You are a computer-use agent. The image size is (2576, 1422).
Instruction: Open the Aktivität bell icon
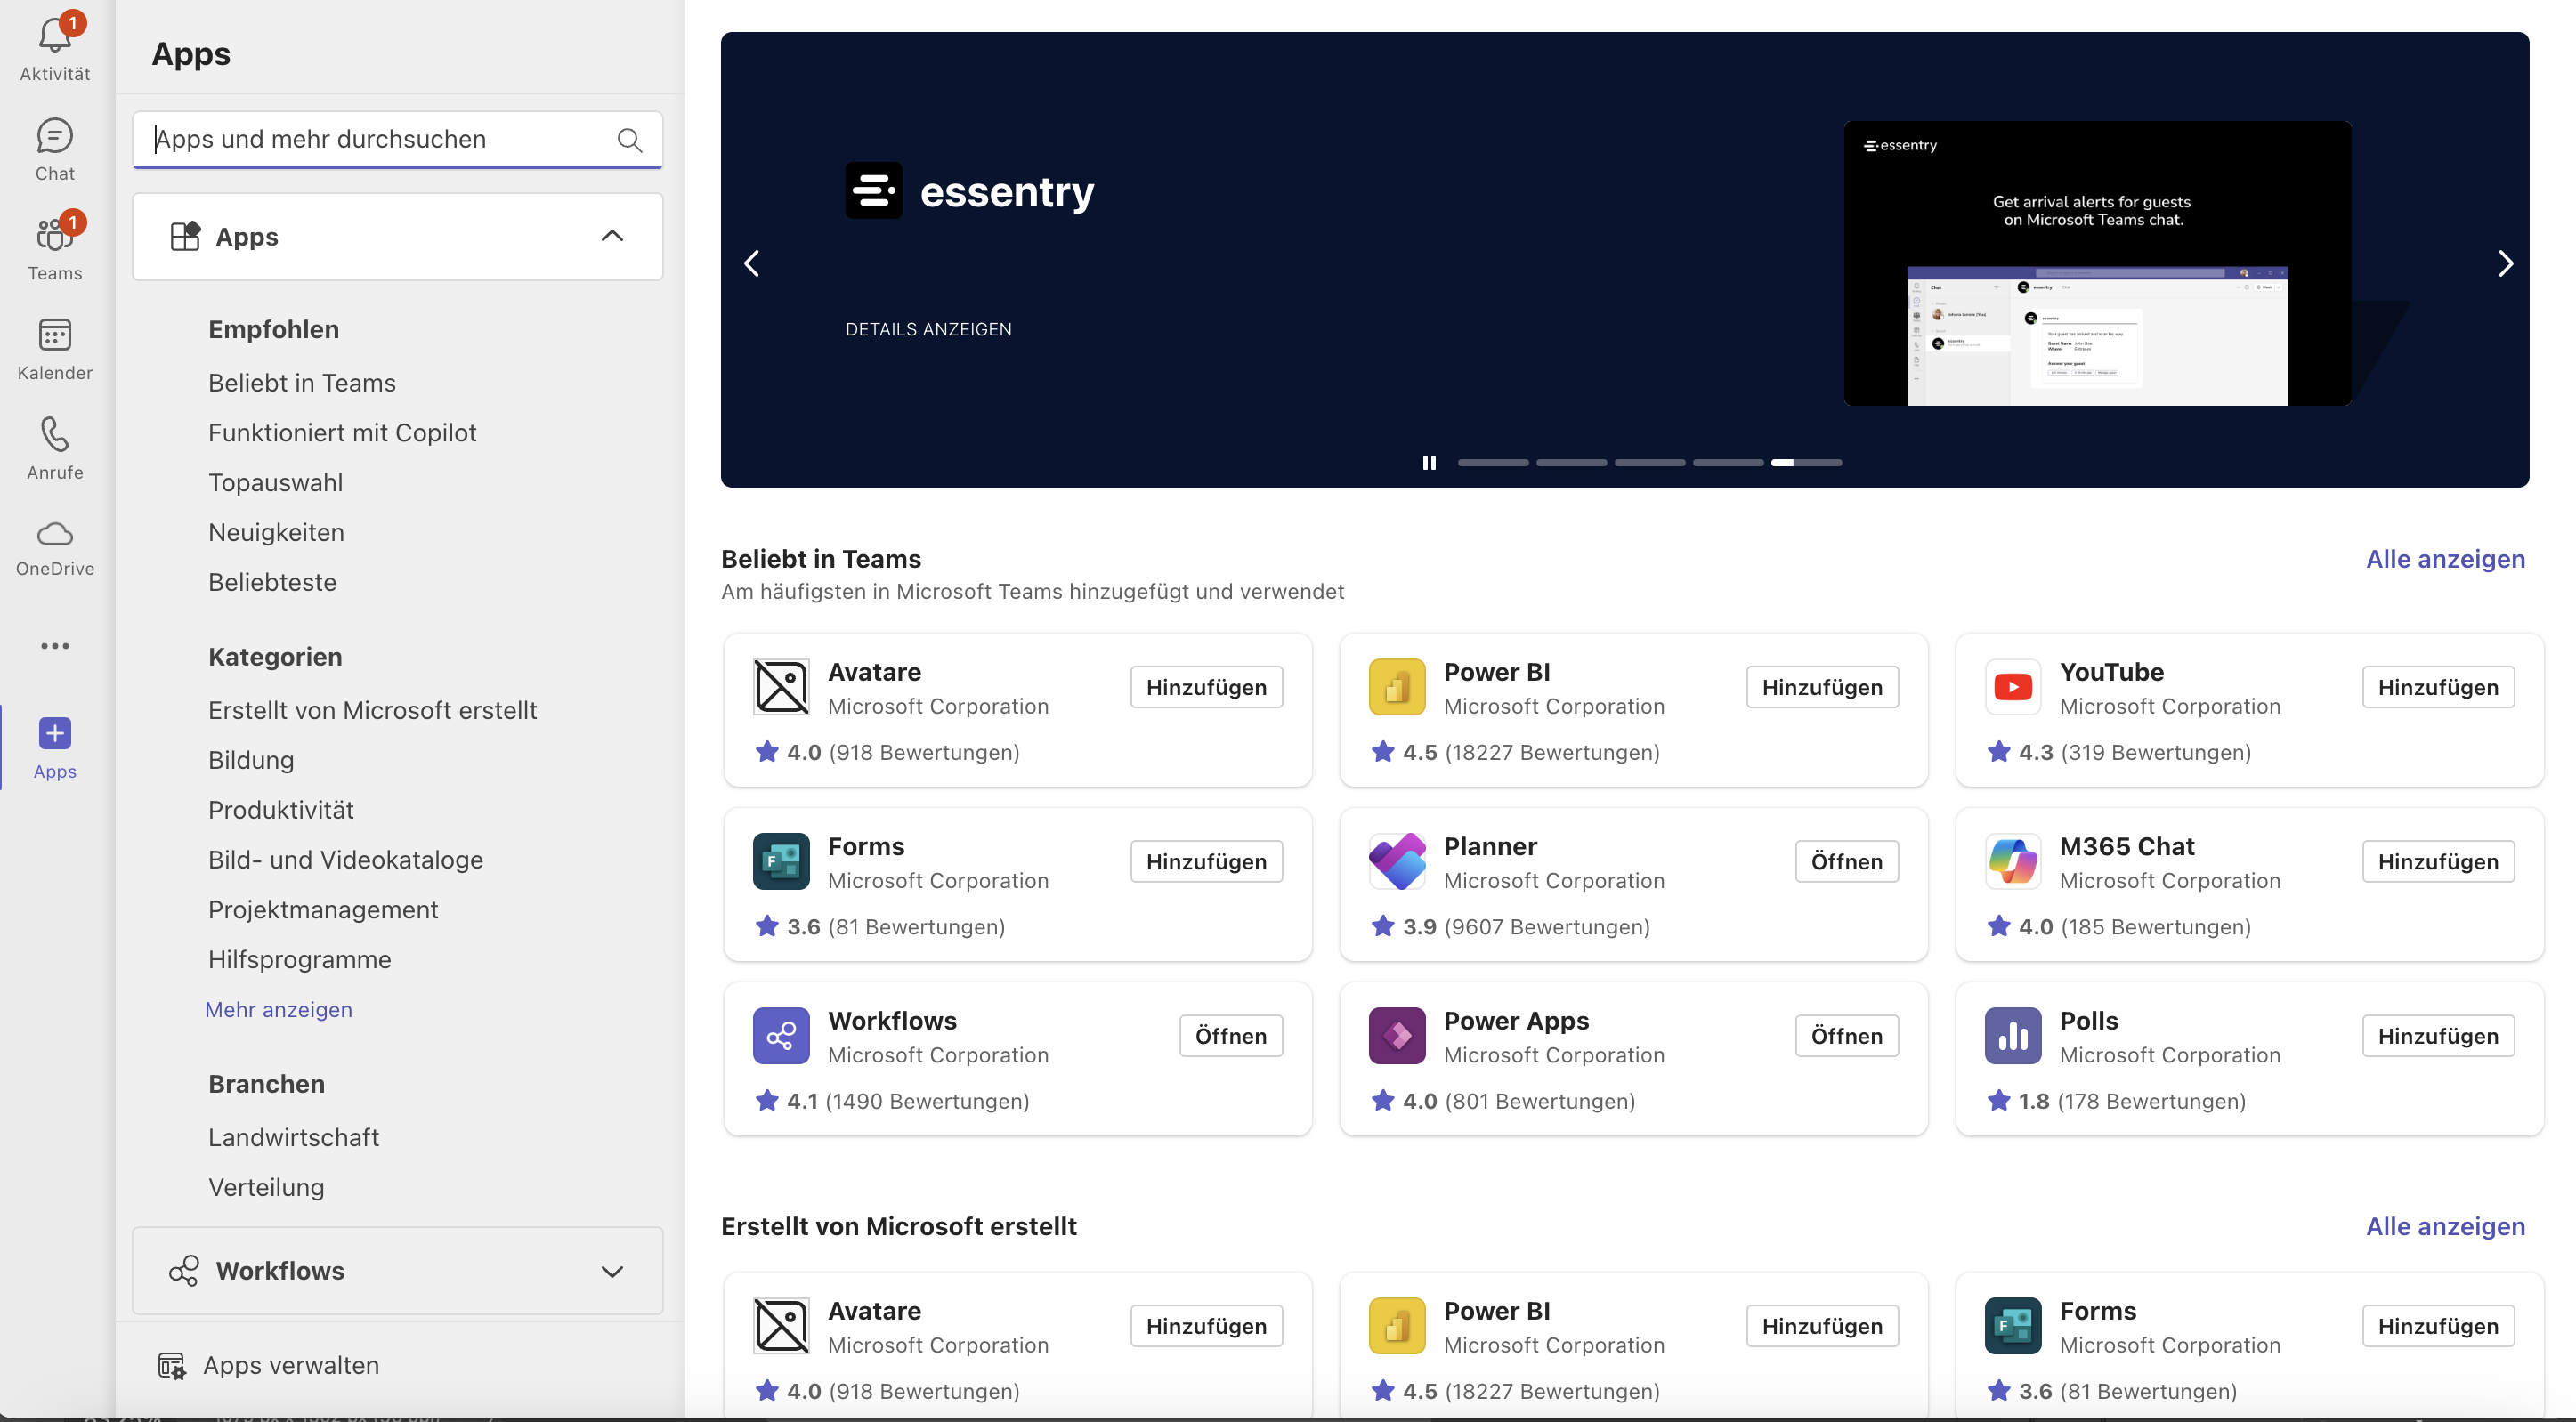55,36
